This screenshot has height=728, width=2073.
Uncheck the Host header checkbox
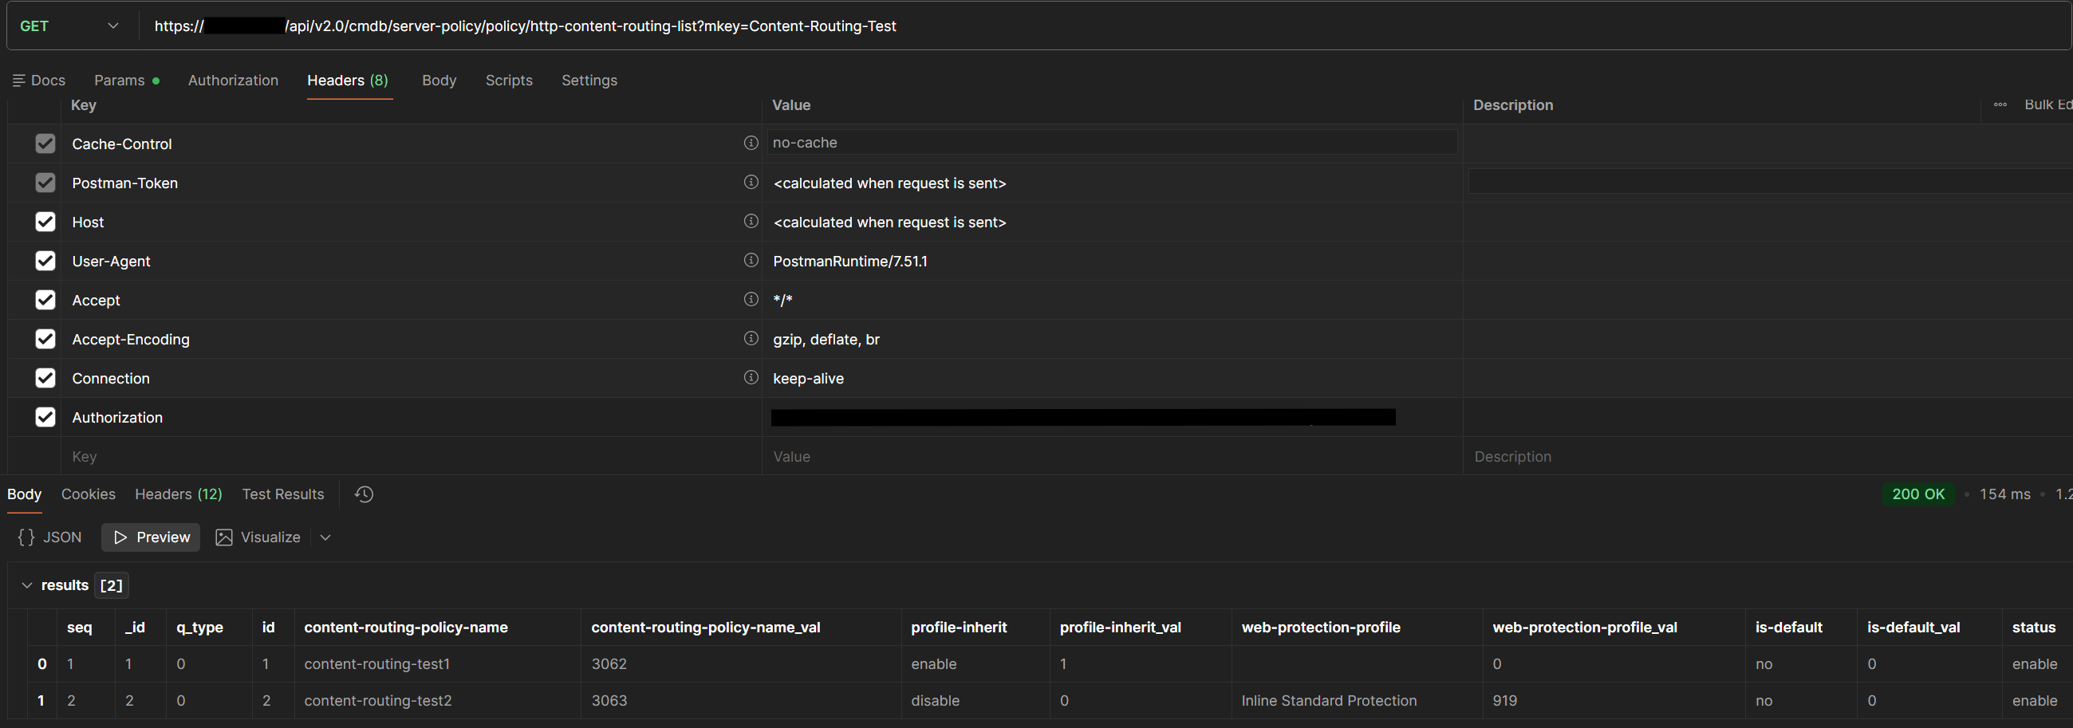[x=45, y=222]
